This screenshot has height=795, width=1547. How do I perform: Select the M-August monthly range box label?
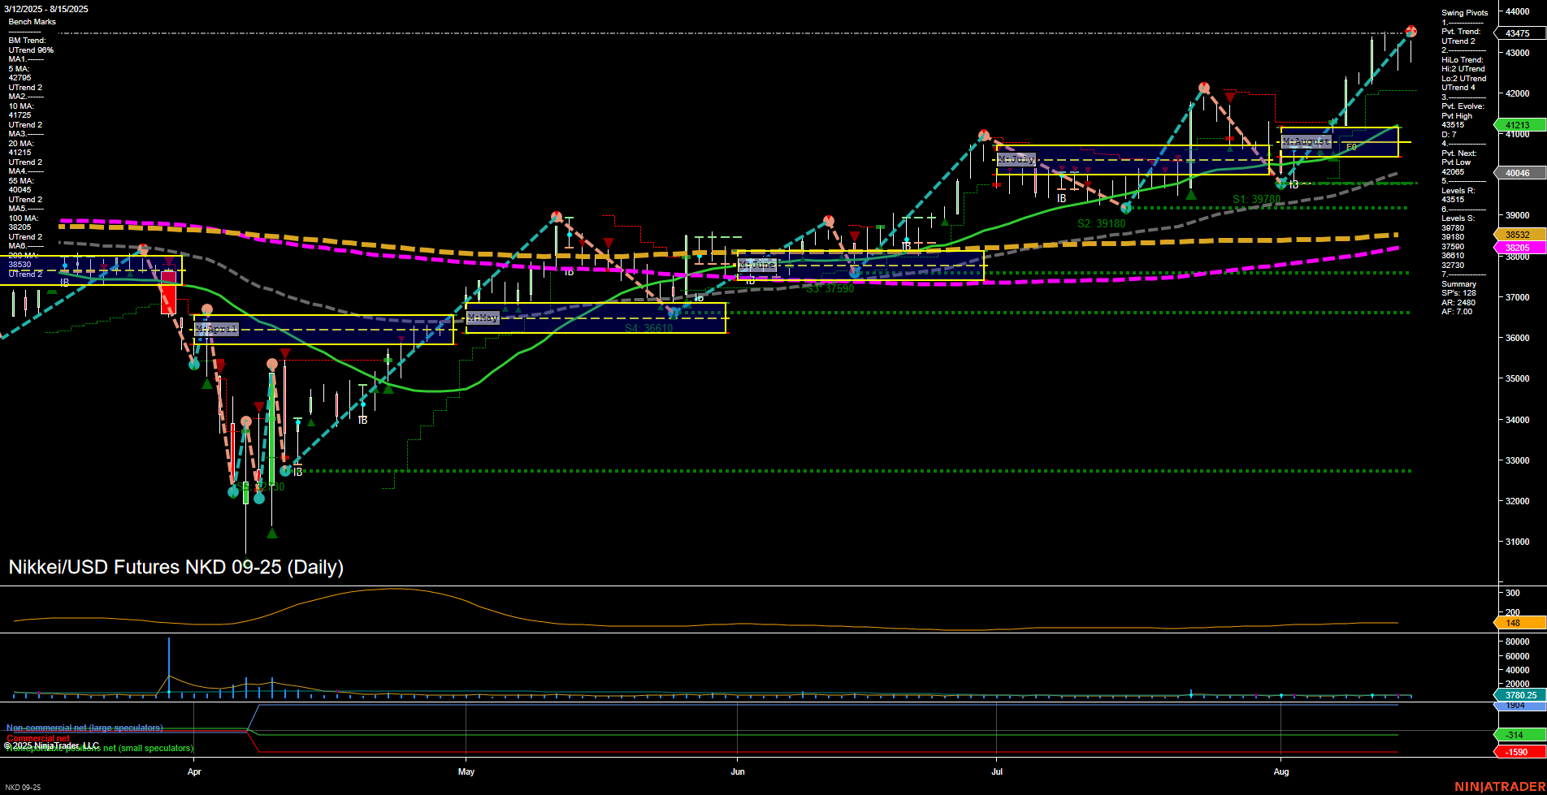tap(1305, 141)
